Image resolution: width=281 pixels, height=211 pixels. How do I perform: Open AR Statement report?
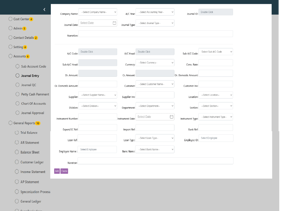click(30, 143)
